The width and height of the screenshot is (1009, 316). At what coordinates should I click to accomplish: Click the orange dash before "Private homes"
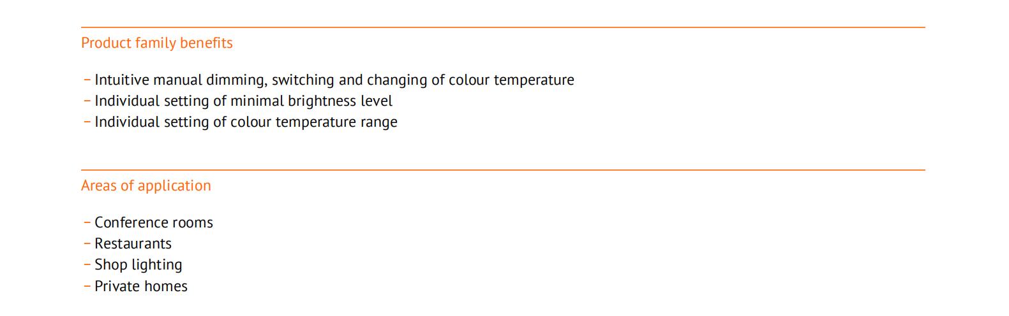87,286
